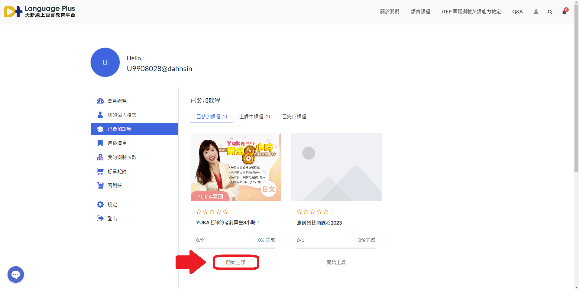This screenshot has width=579, height=289.
Task: Click the Language Plus logo
Action: coord(40,11)
